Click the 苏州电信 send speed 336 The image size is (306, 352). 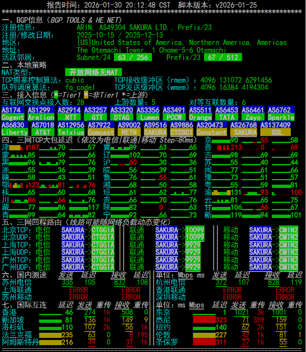pyautogui.click(x=67, y=282)
